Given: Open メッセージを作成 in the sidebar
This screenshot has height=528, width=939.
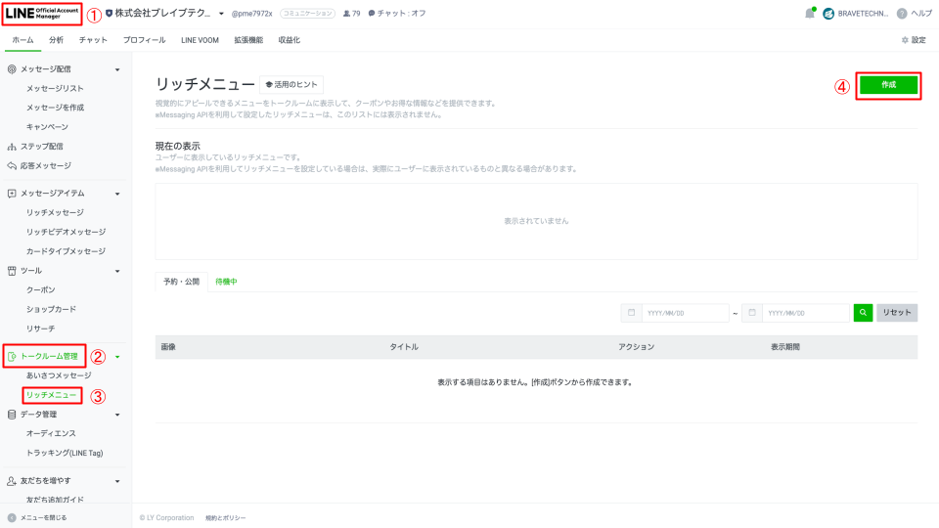Looking at the screenshot, I should pyautogui.click(x=55, y=108).
